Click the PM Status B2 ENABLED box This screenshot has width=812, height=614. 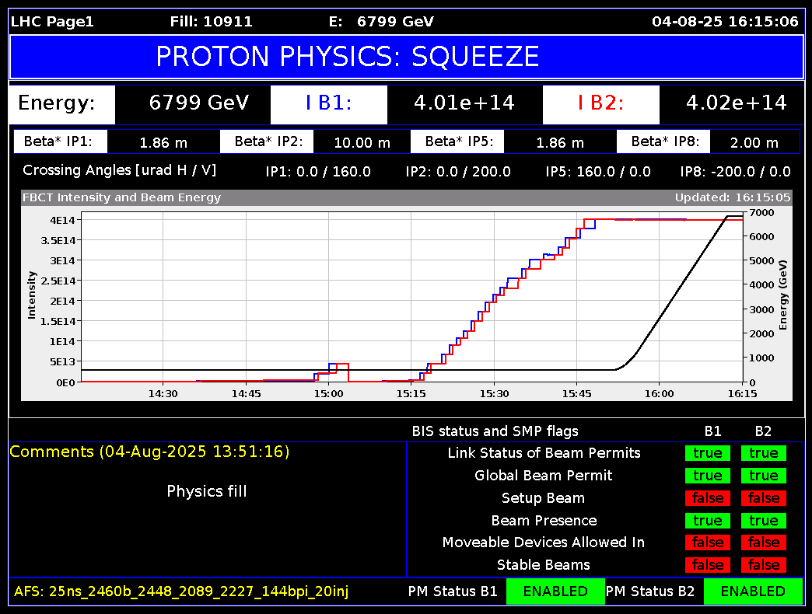(752, 591)
